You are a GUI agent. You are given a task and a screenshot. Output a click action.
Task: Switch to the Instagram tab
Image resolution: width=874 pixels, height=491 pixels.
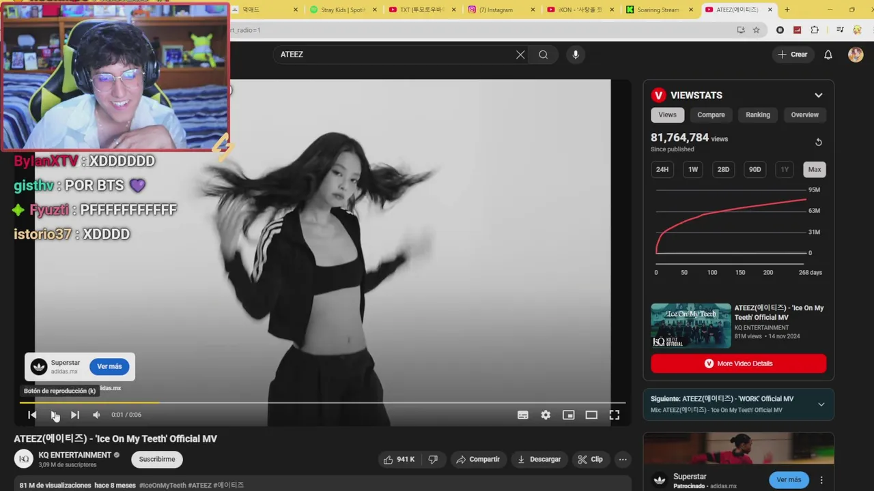[x=501, y=10]
